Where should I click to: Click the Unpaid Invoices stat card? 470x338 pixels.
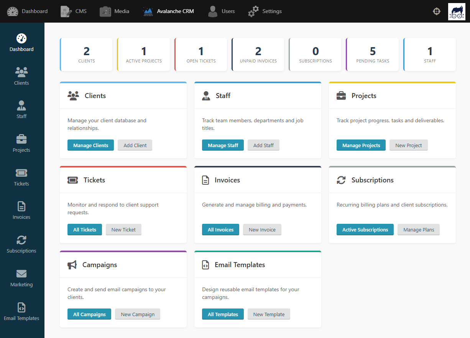[x=258, y=54]
